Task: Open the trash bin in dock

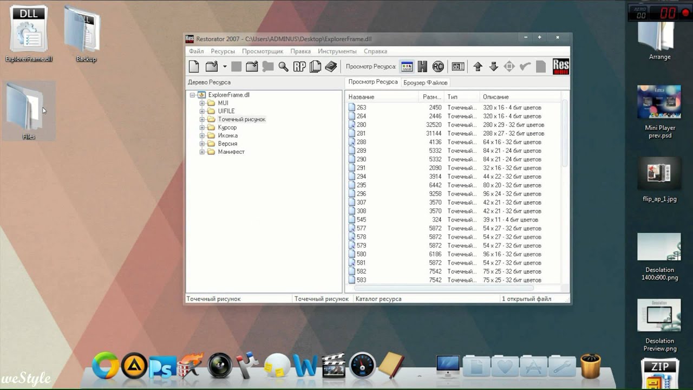Action: [x=591, y=367]
